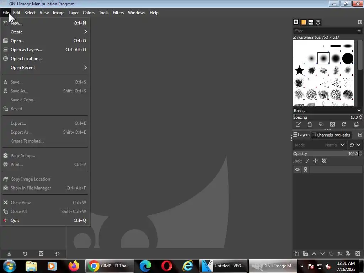Adjust the brush Spacing slider
This screenshot has width=364, height=273.
(x=326, y=117)
